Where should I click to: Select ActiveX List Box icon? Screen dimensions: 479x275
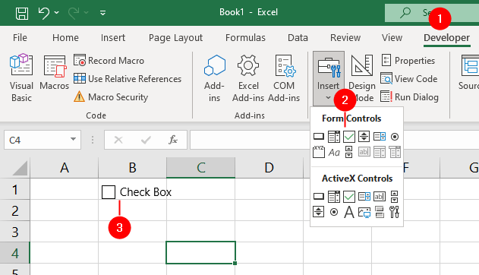click(364, 197)
